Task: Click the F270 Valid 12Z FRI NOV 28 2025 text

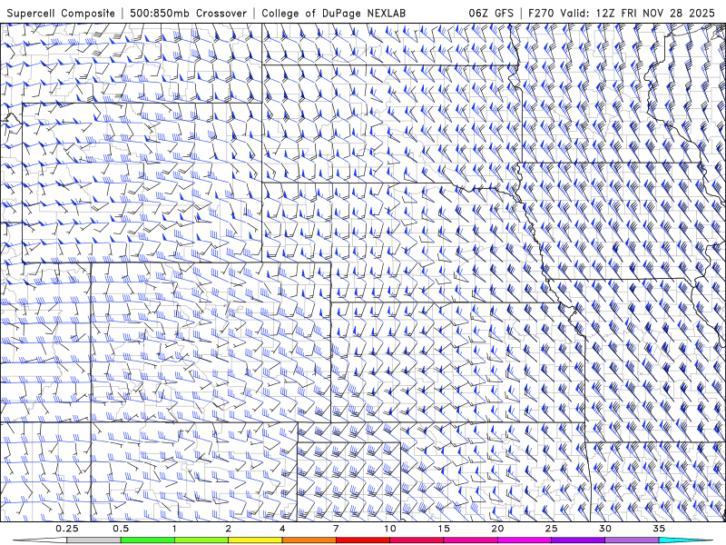Action: pos(622,13)
